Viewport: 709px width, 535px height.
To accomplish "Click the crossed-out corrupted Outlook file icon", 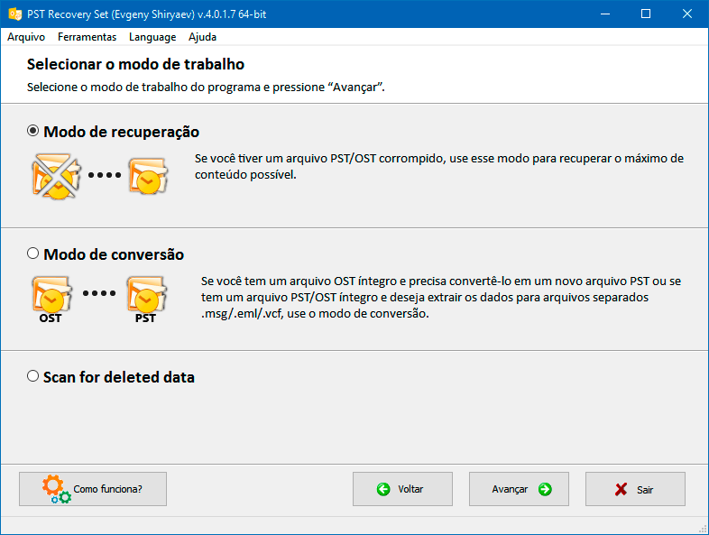I will click(56, 176).
